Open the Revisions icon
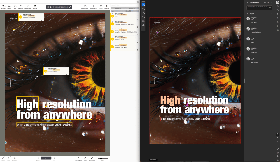Screen dimensions: 280x162 click(x=15, y=158)
